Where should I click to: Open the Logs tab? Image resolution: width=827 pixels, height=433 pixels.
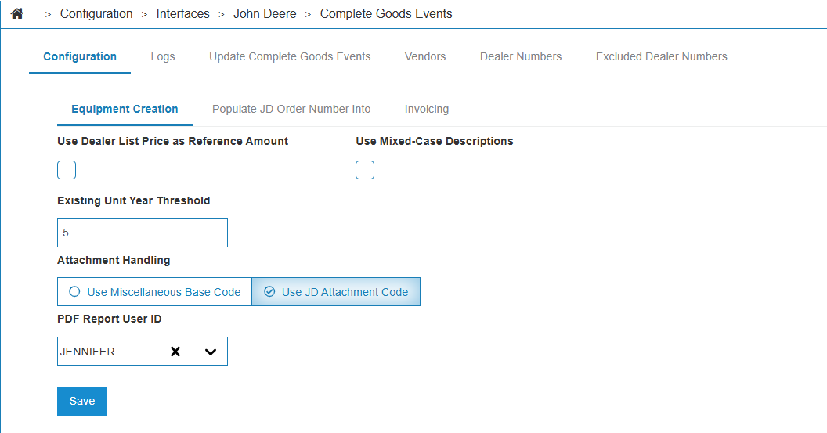[162, 56]
